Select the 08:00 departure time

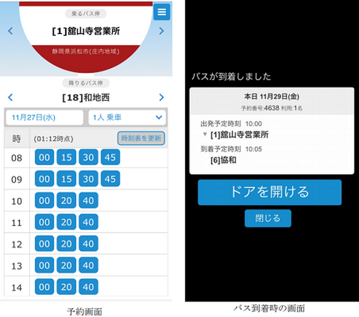[x=44, y=158]
